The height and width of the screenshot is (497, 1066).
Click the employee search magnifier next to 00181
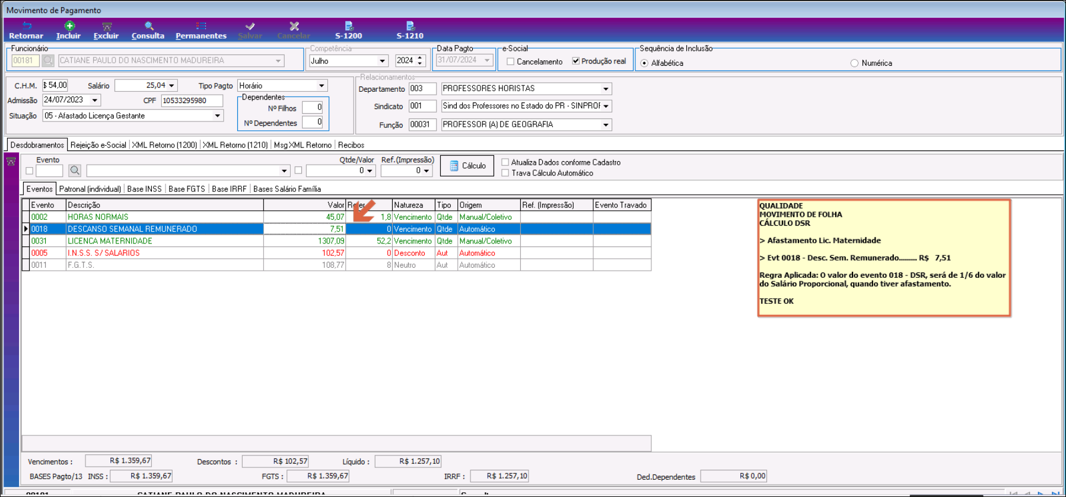(x=48, y=60)
